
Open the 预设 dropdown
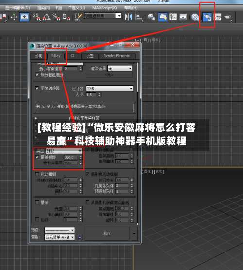(59, 230)
